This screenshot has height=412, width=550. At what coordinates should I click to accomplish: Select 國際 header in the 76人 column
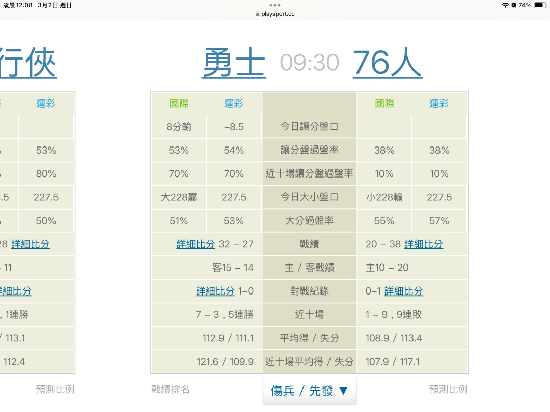click(x=384, y=103)
